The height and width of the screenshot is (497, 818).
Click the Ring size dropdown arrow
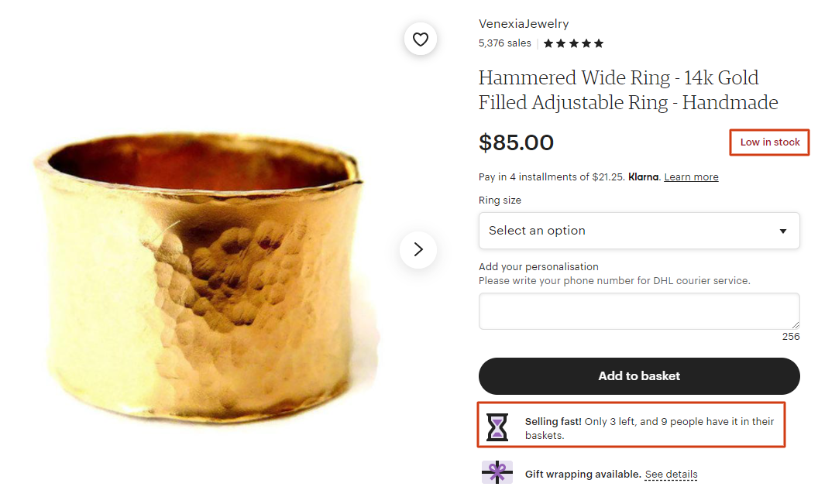pyautogui.click(x=783, y=231)
